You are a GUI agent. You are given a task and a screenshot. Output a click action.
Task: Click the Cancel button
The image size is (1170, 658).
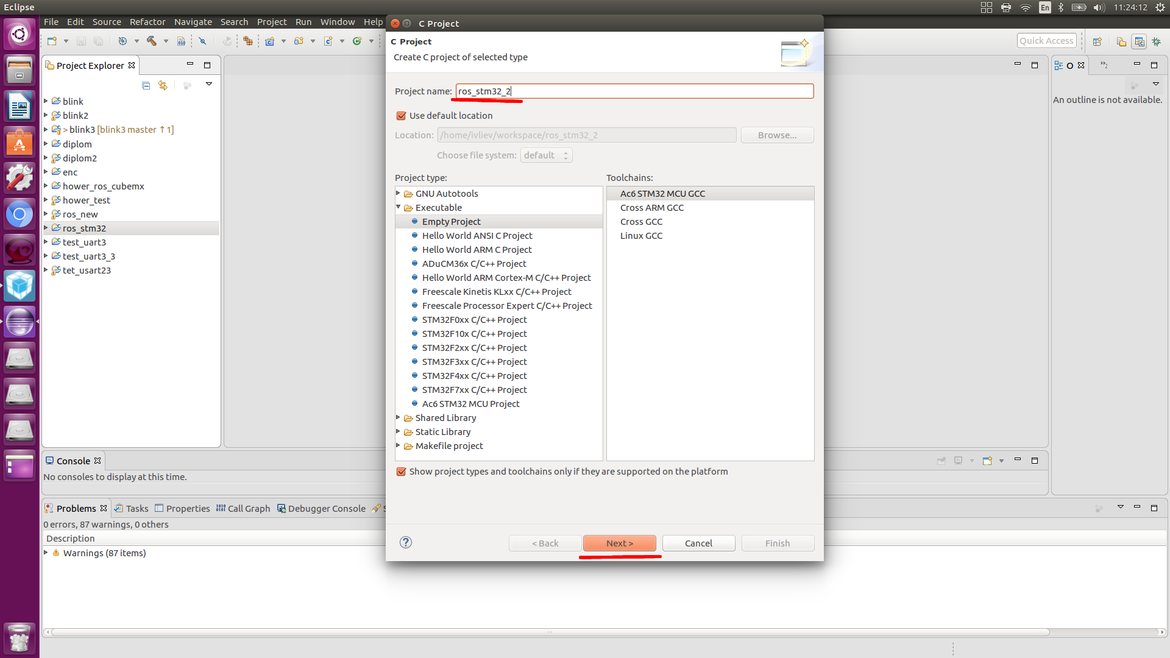point(698,543)
